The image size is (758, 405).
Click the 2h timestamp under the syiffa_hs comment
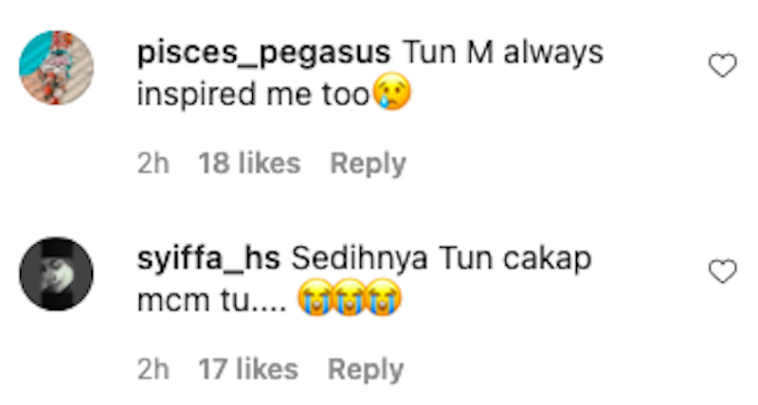(153, 369)
